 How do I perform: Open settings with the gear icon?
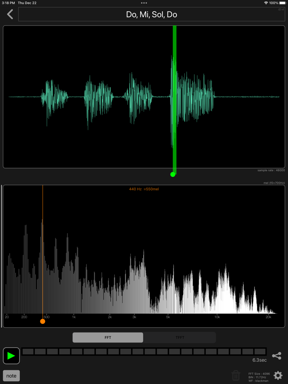click(278, 375)
